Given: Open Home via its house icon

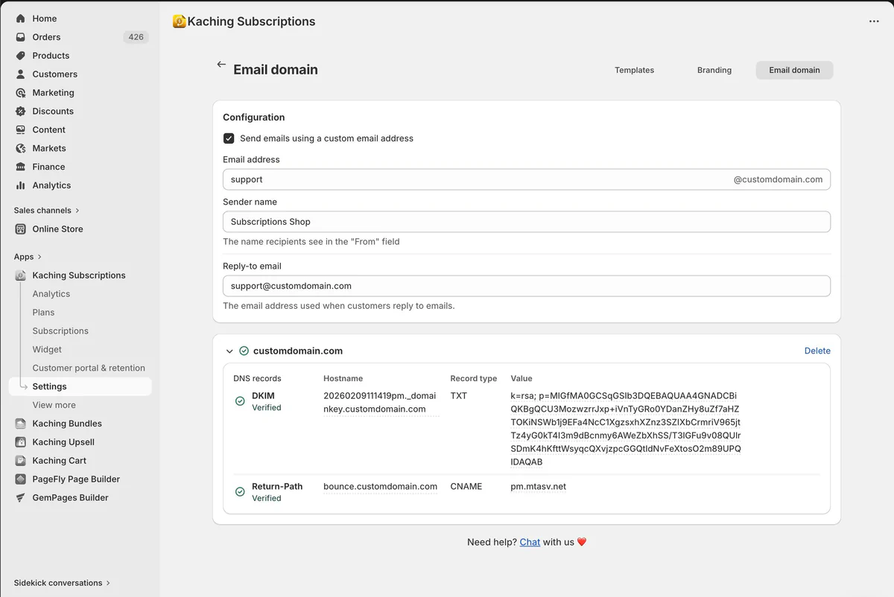Looking at the screenshot, I should point(21,19).
